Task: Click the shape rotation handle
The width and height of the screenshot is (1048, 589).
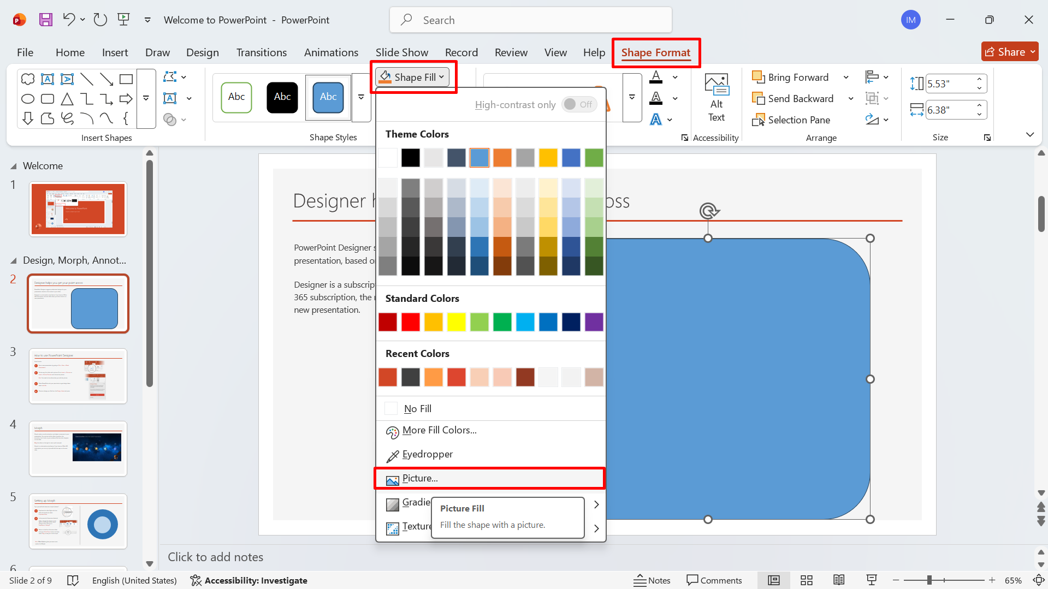Action: click(708, 211)
